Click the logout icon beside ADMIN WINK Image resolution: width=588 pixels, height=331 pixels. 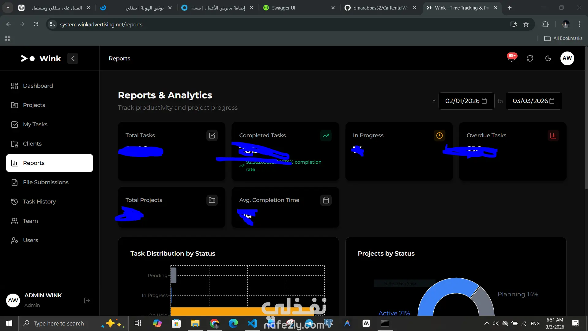click(87, 300)
